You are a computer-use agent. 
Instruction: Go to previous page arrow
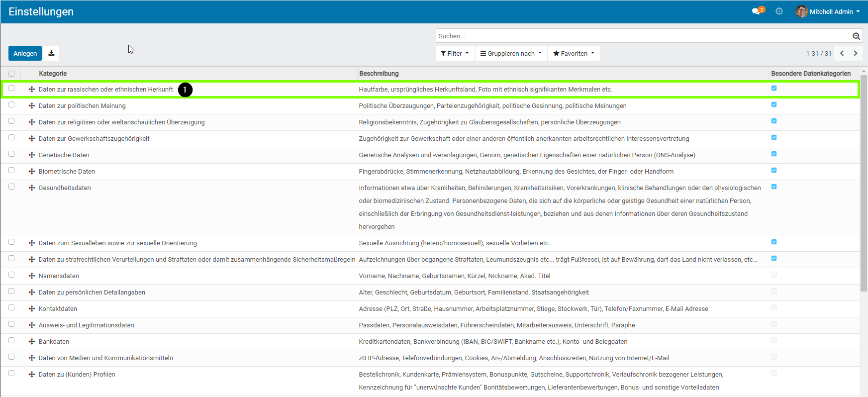tap(842, 53)
